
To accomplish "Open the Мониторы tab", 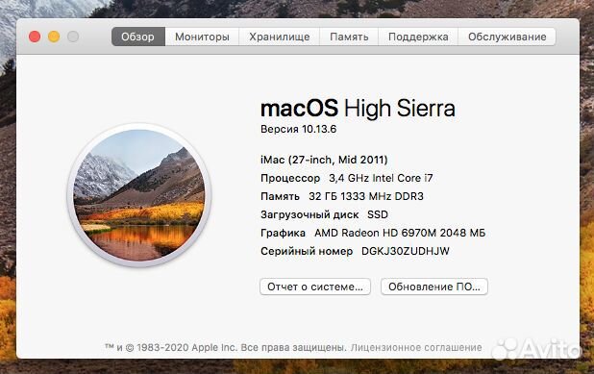I will coord(202,37).
